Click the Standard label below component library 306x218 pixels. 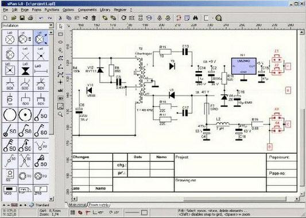click(x=42, y=205)
